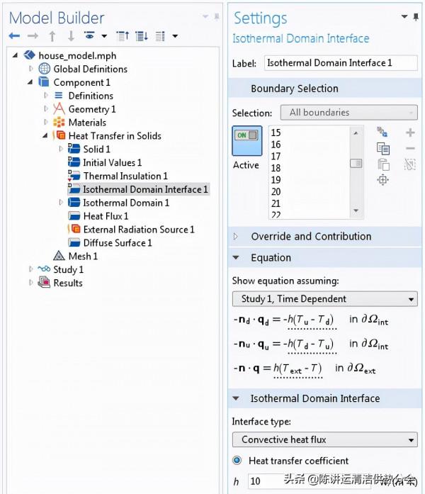Viewport: 425px width, 494px height.
Task: Collapse the Heat Transfer in Solids node
Action: pyautogui.click(x=46, y=136)
